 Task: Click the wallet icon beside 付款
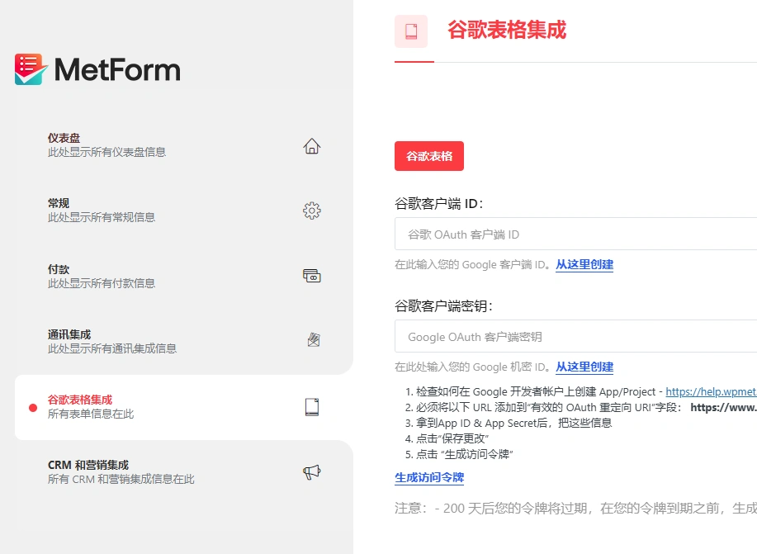click(311, 277)
